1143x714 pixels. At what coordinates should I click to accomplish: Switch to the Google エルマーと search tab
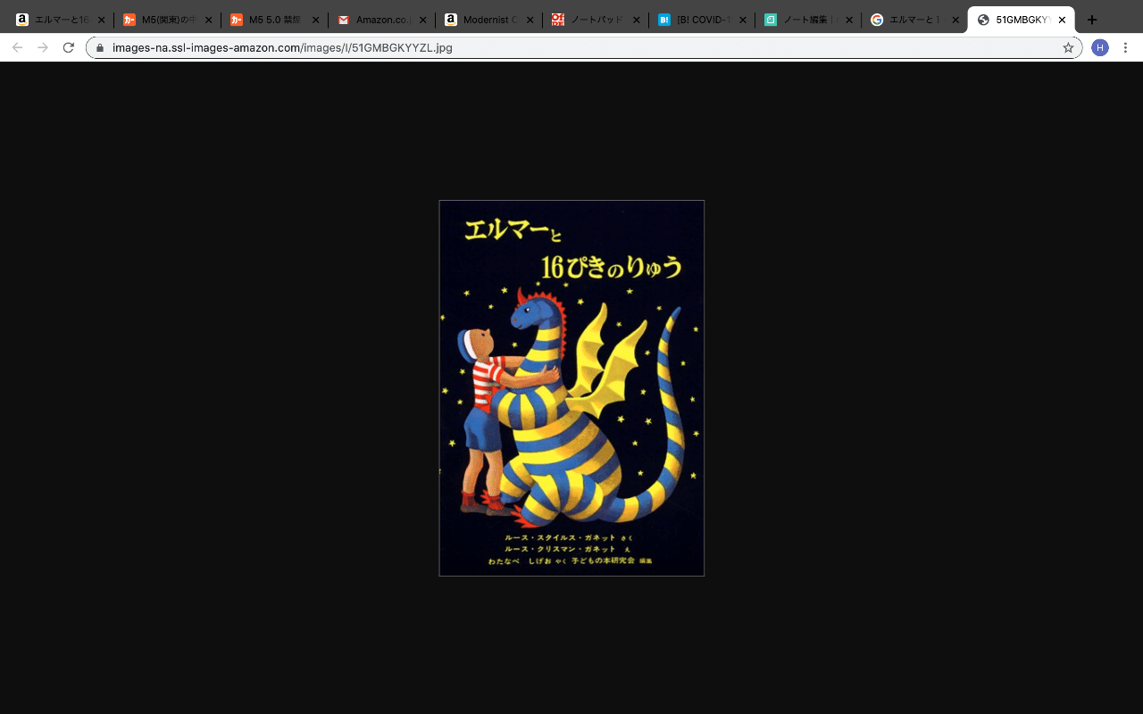click(915, 20)
